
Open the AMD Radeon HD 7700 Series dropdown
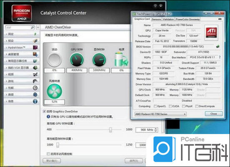point(160,114)
